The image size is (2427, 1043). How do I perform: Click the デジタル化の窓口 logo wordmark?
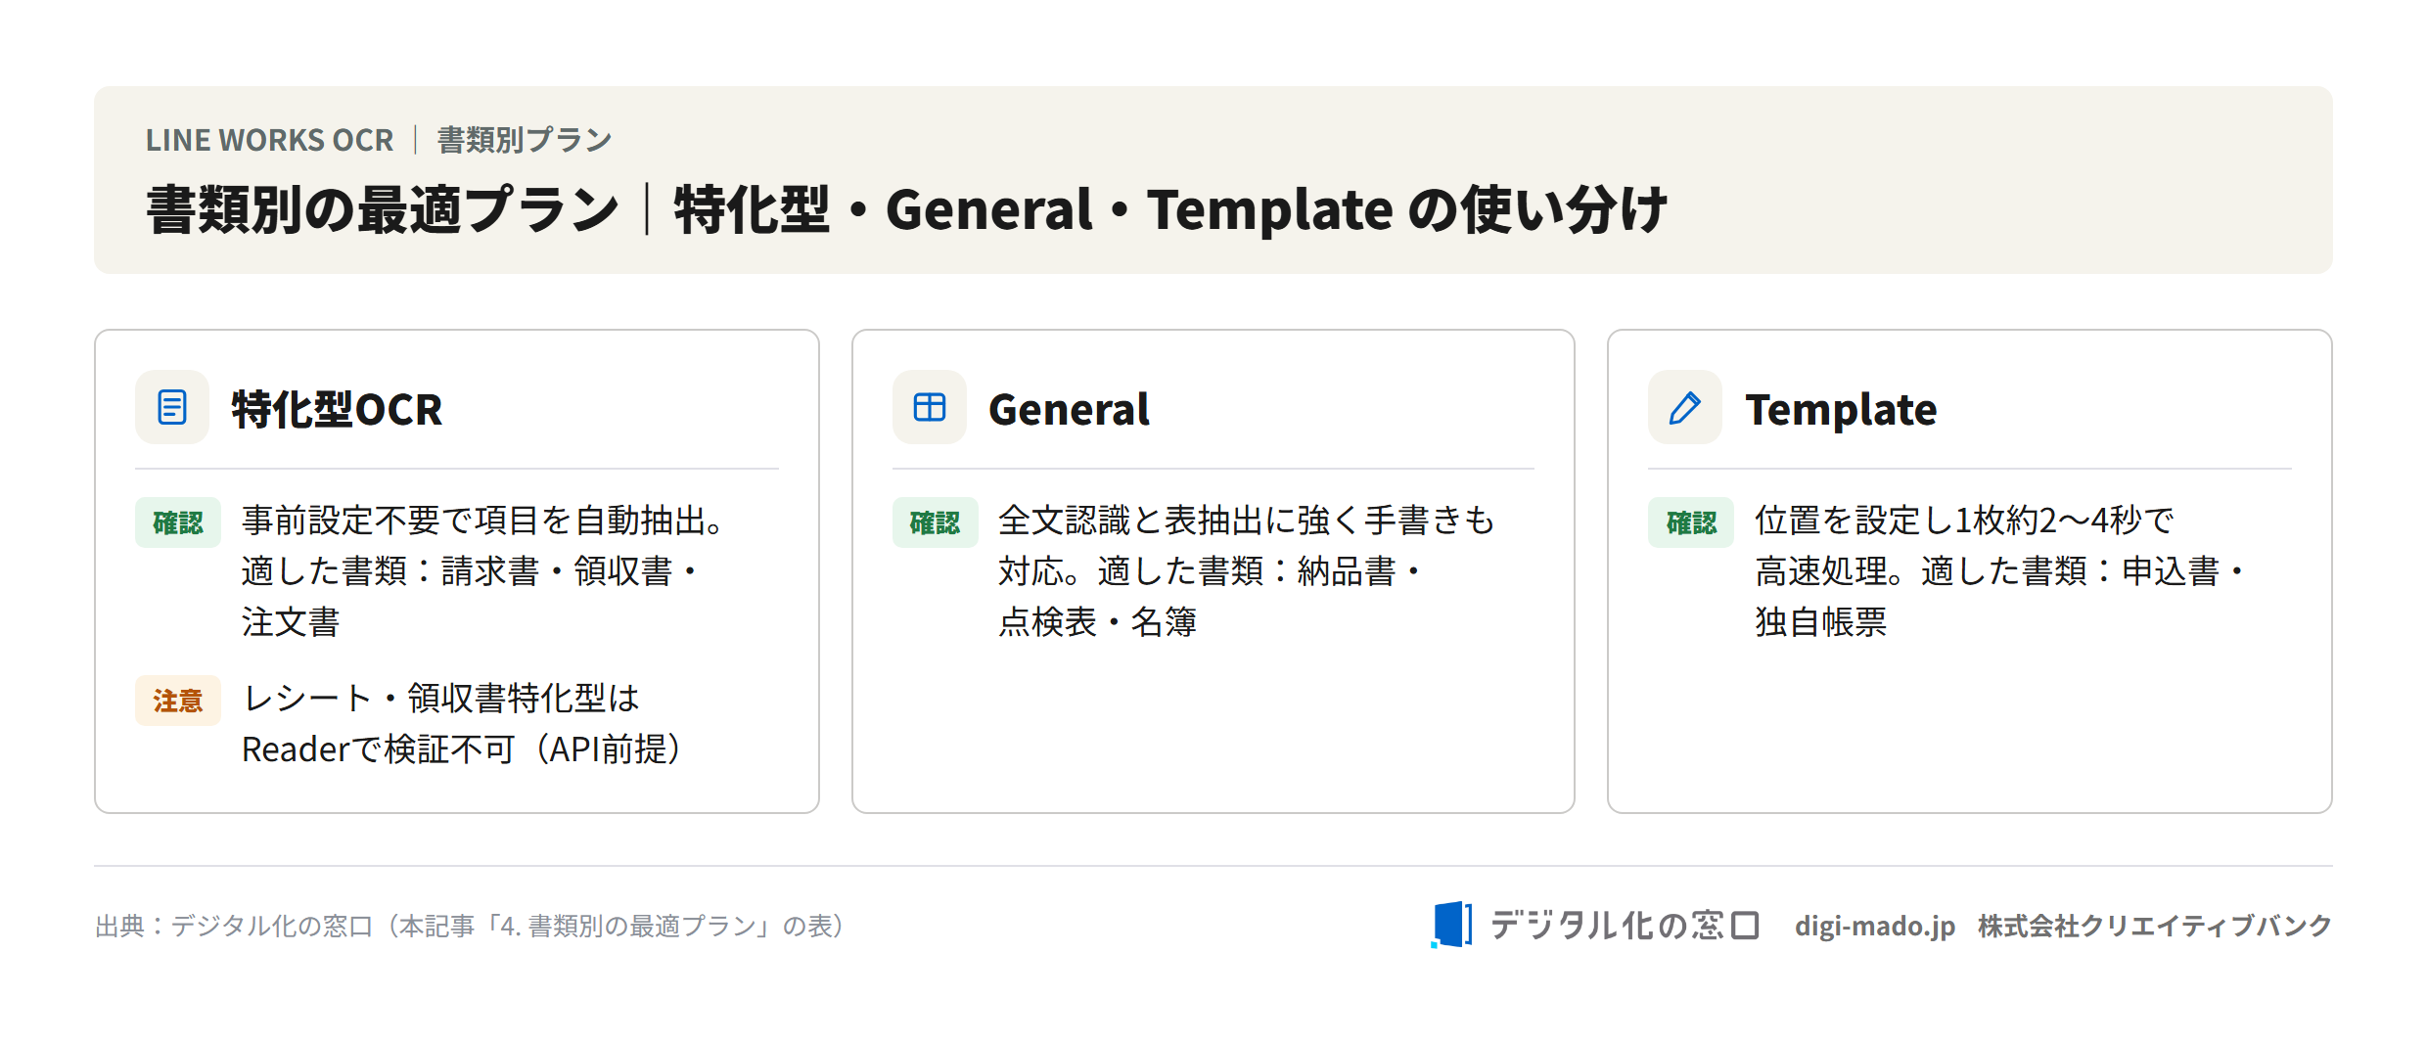click(1625, 925)
